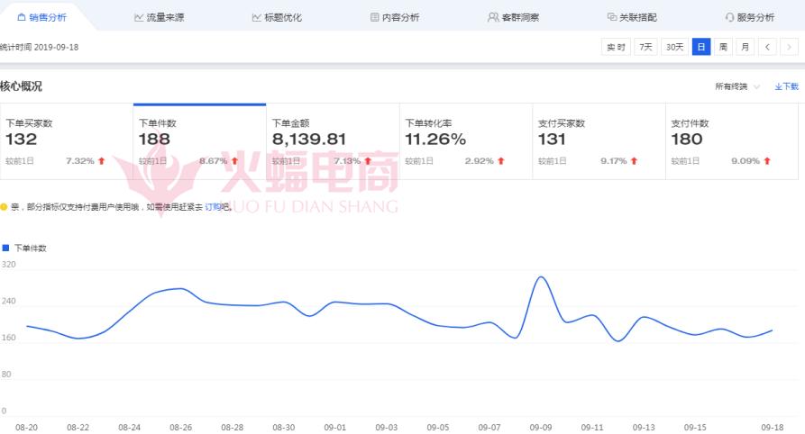Click the 标题优化 chart icon
Image resolution: width=805 pixels, height=434 pixels.
(x=257, y=17)
